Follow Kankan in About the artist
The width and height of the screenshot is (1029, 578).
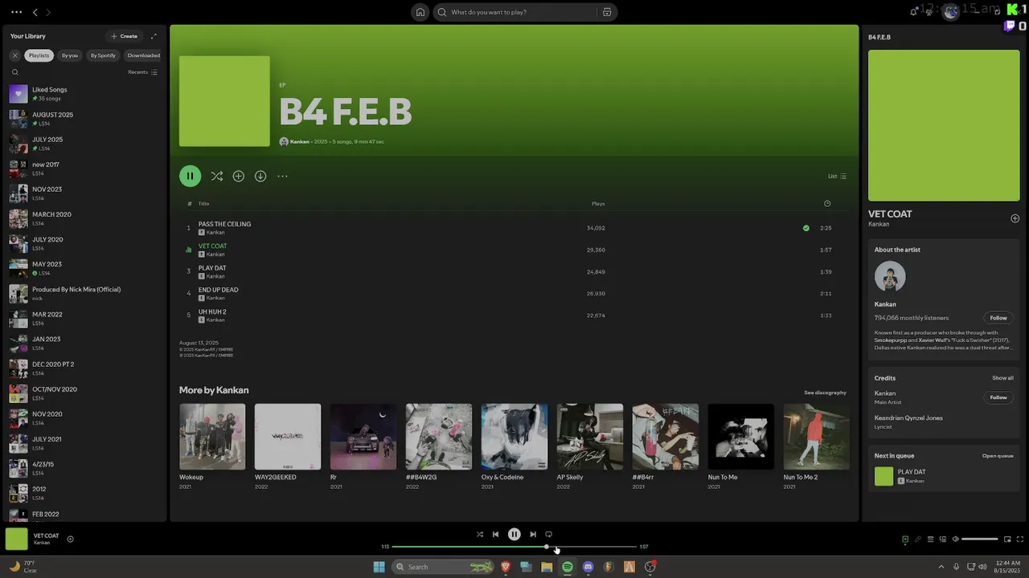pos(998,318)
